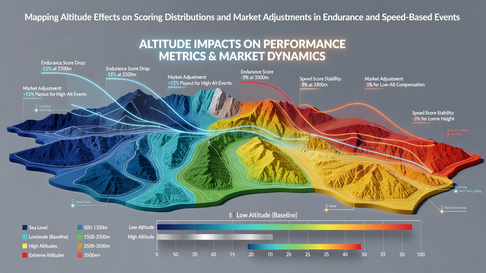Click the Endurance Score -3% at 3500m label
This screenshot has height=273, width=486.
coord(257,75)
